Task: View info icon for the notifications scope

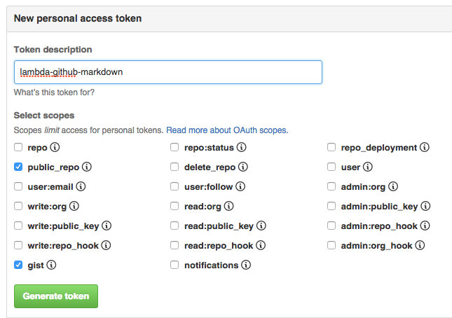Action: (x=246, y=265)
